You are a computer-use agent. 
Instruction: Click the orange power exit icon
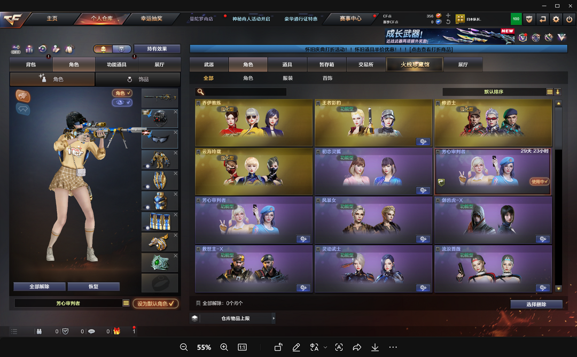pyautogui.click(x=569, y=19)
